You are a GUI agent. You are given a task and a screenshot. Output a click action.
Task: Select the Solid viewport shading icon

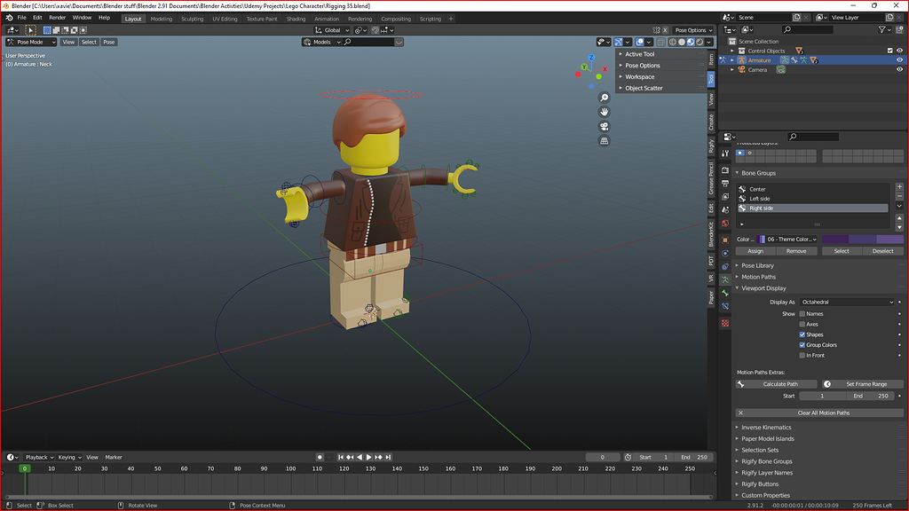coord(682,42)
